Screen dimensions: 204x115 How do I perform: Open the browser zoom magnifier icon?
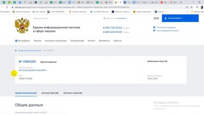click(187, 7)
